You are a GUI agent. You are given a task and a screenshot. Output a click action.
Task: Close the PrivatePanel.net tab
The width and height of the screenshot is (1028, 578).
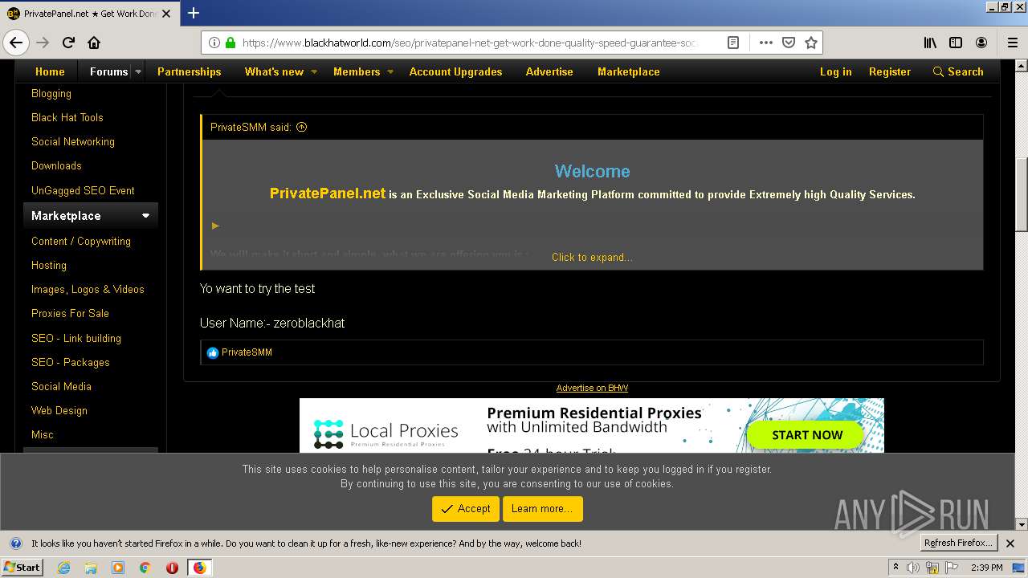pos(166,14)
